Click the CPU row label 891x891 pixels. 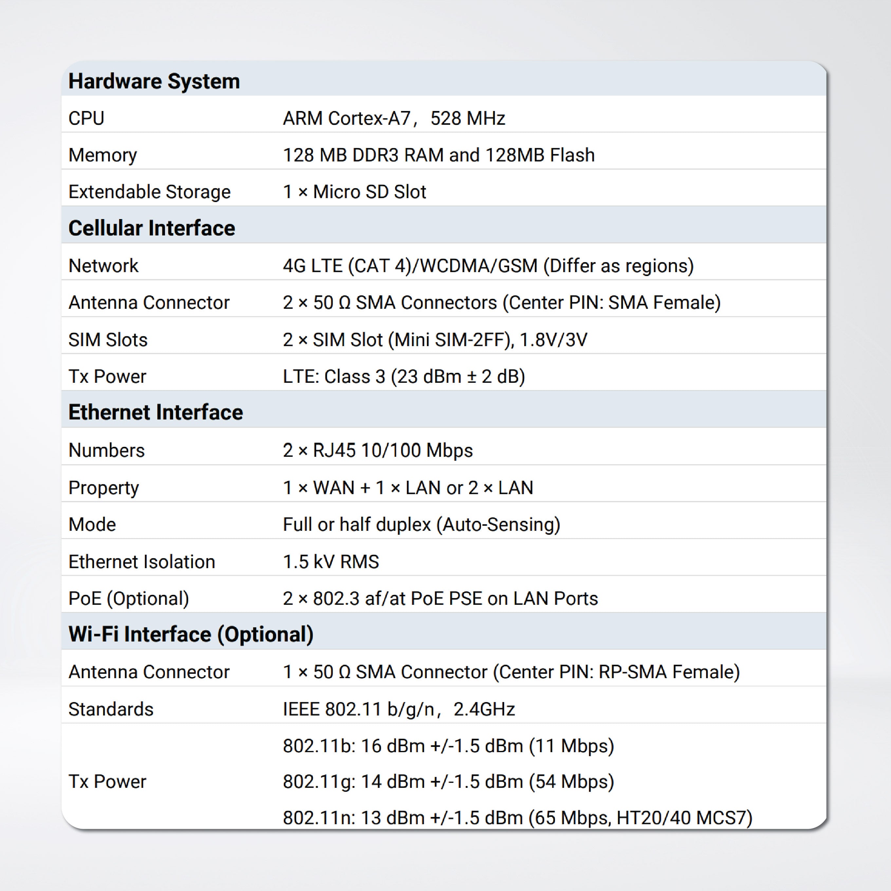click(x=86, y=119)
